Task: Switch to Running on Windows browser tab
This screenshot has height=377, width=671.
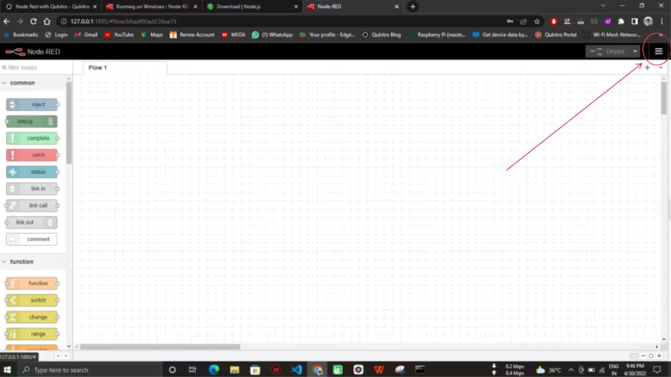Action: 151,6
